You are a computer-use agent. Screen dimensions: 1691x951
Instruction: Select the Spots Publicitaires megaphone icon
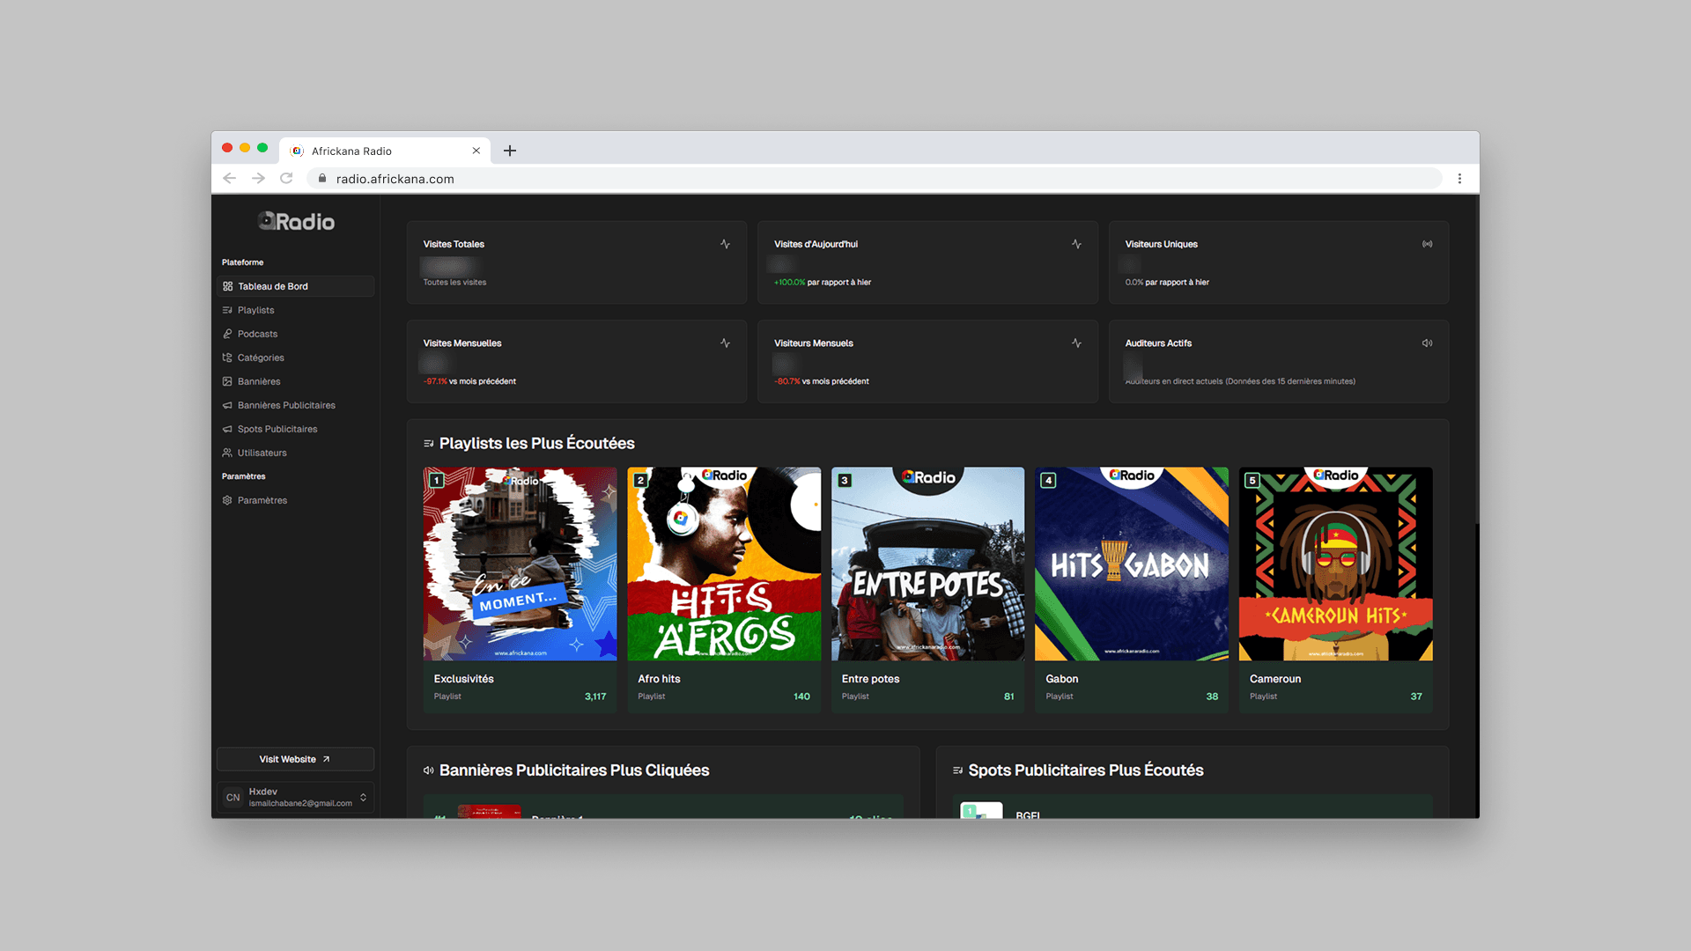point(228,429)
